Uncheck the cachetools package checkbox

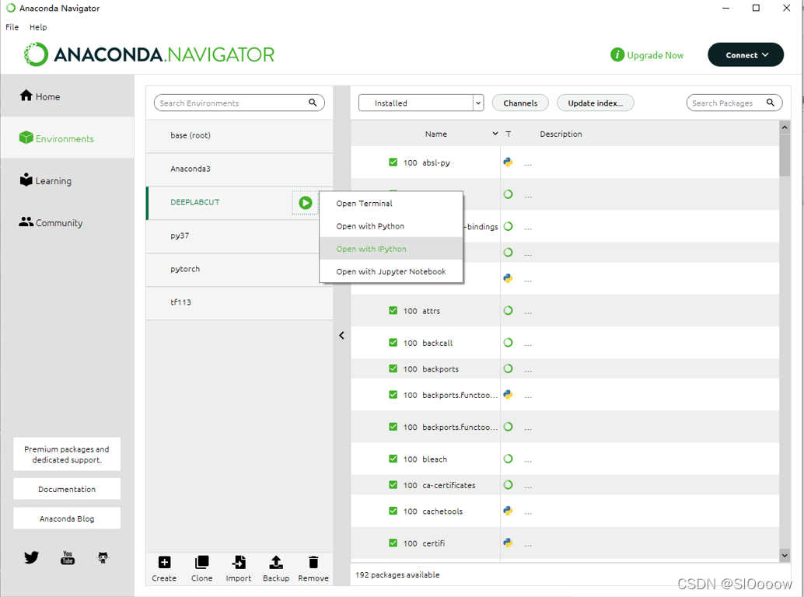(393, 511)
